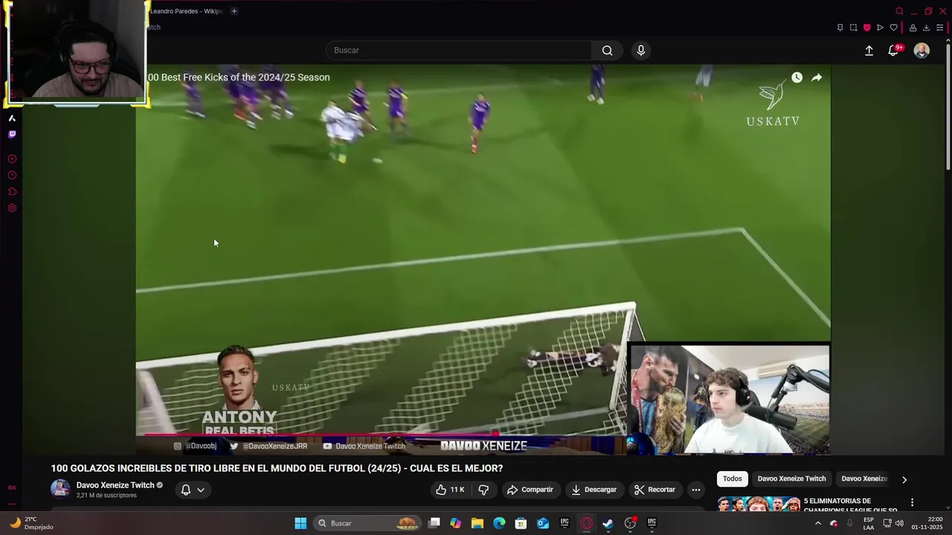Click the YouTube upload/create icon

(x=869, y=51)
